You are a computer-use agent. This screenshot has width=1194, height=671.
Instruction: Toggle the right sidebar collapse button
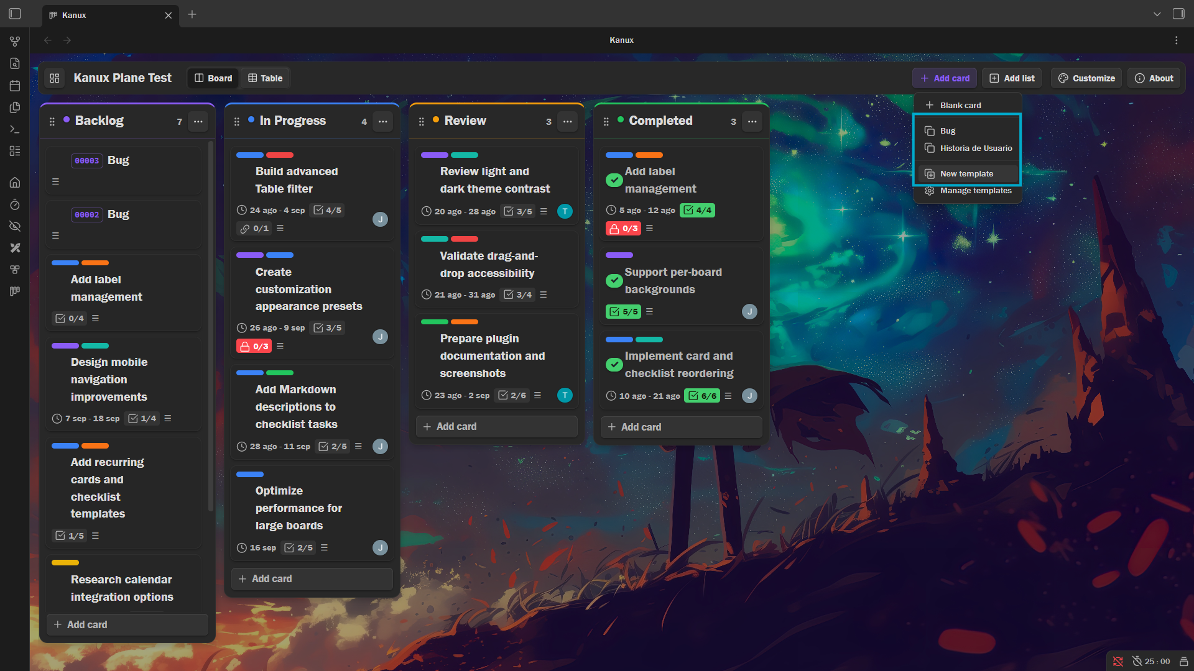[1178, 14]
